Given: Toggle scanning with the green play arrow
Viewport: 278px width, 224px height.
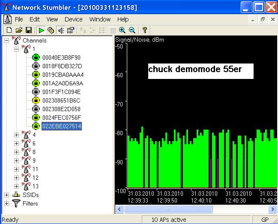Looking at the screenshot, I should 41,30.
